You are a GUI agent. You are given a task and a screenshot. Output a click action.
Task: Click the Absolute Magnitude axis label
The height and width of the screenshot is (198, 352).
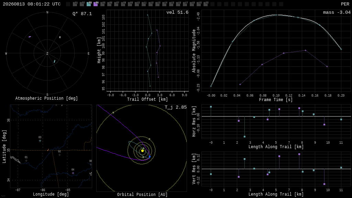pos(194,51)
